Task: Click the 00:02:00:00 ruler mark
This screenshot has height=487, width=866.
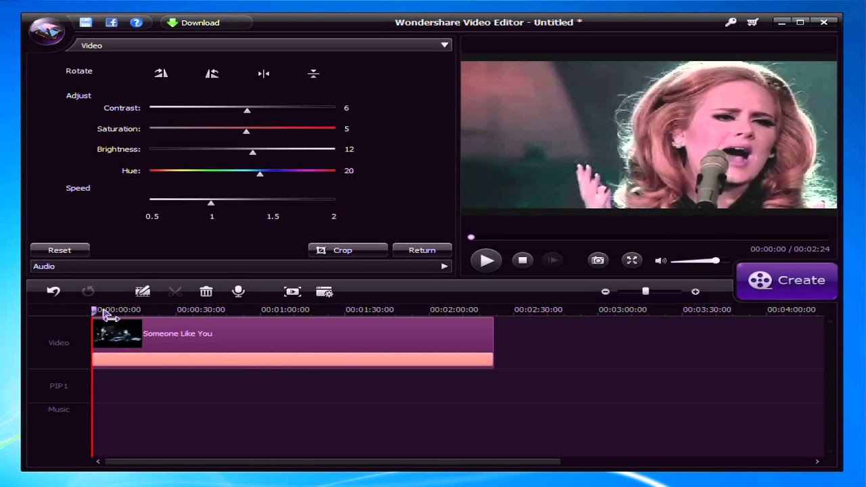Action: 454,310
